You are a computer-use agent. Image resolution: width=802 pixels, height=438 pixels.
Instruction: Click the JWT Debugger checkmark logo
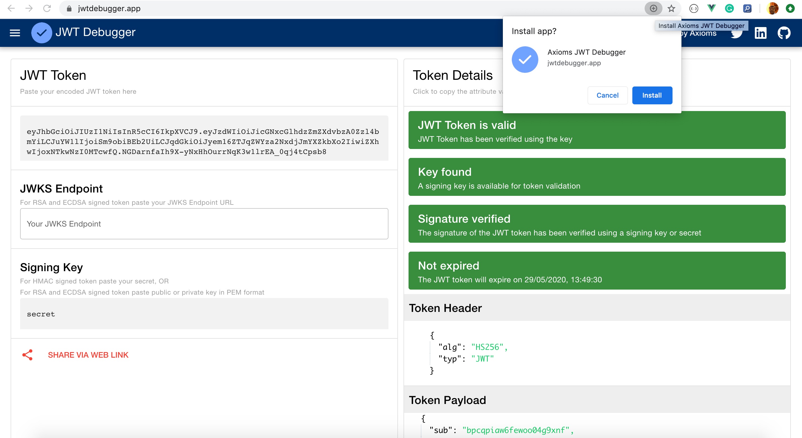click(x=41, y=33)
